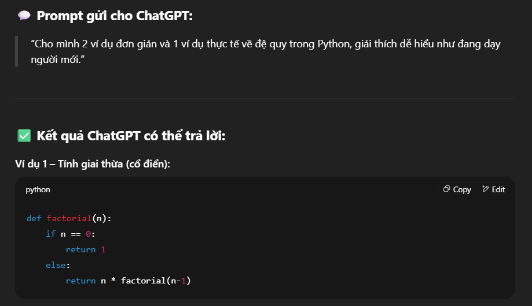Click the blue def keyword in code
This screenshot has width=532, height=306.
click(34, 218)
